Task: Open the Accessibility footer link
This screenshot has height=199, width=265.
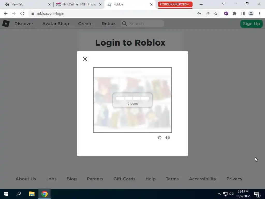Action: [x=203, y=179]
